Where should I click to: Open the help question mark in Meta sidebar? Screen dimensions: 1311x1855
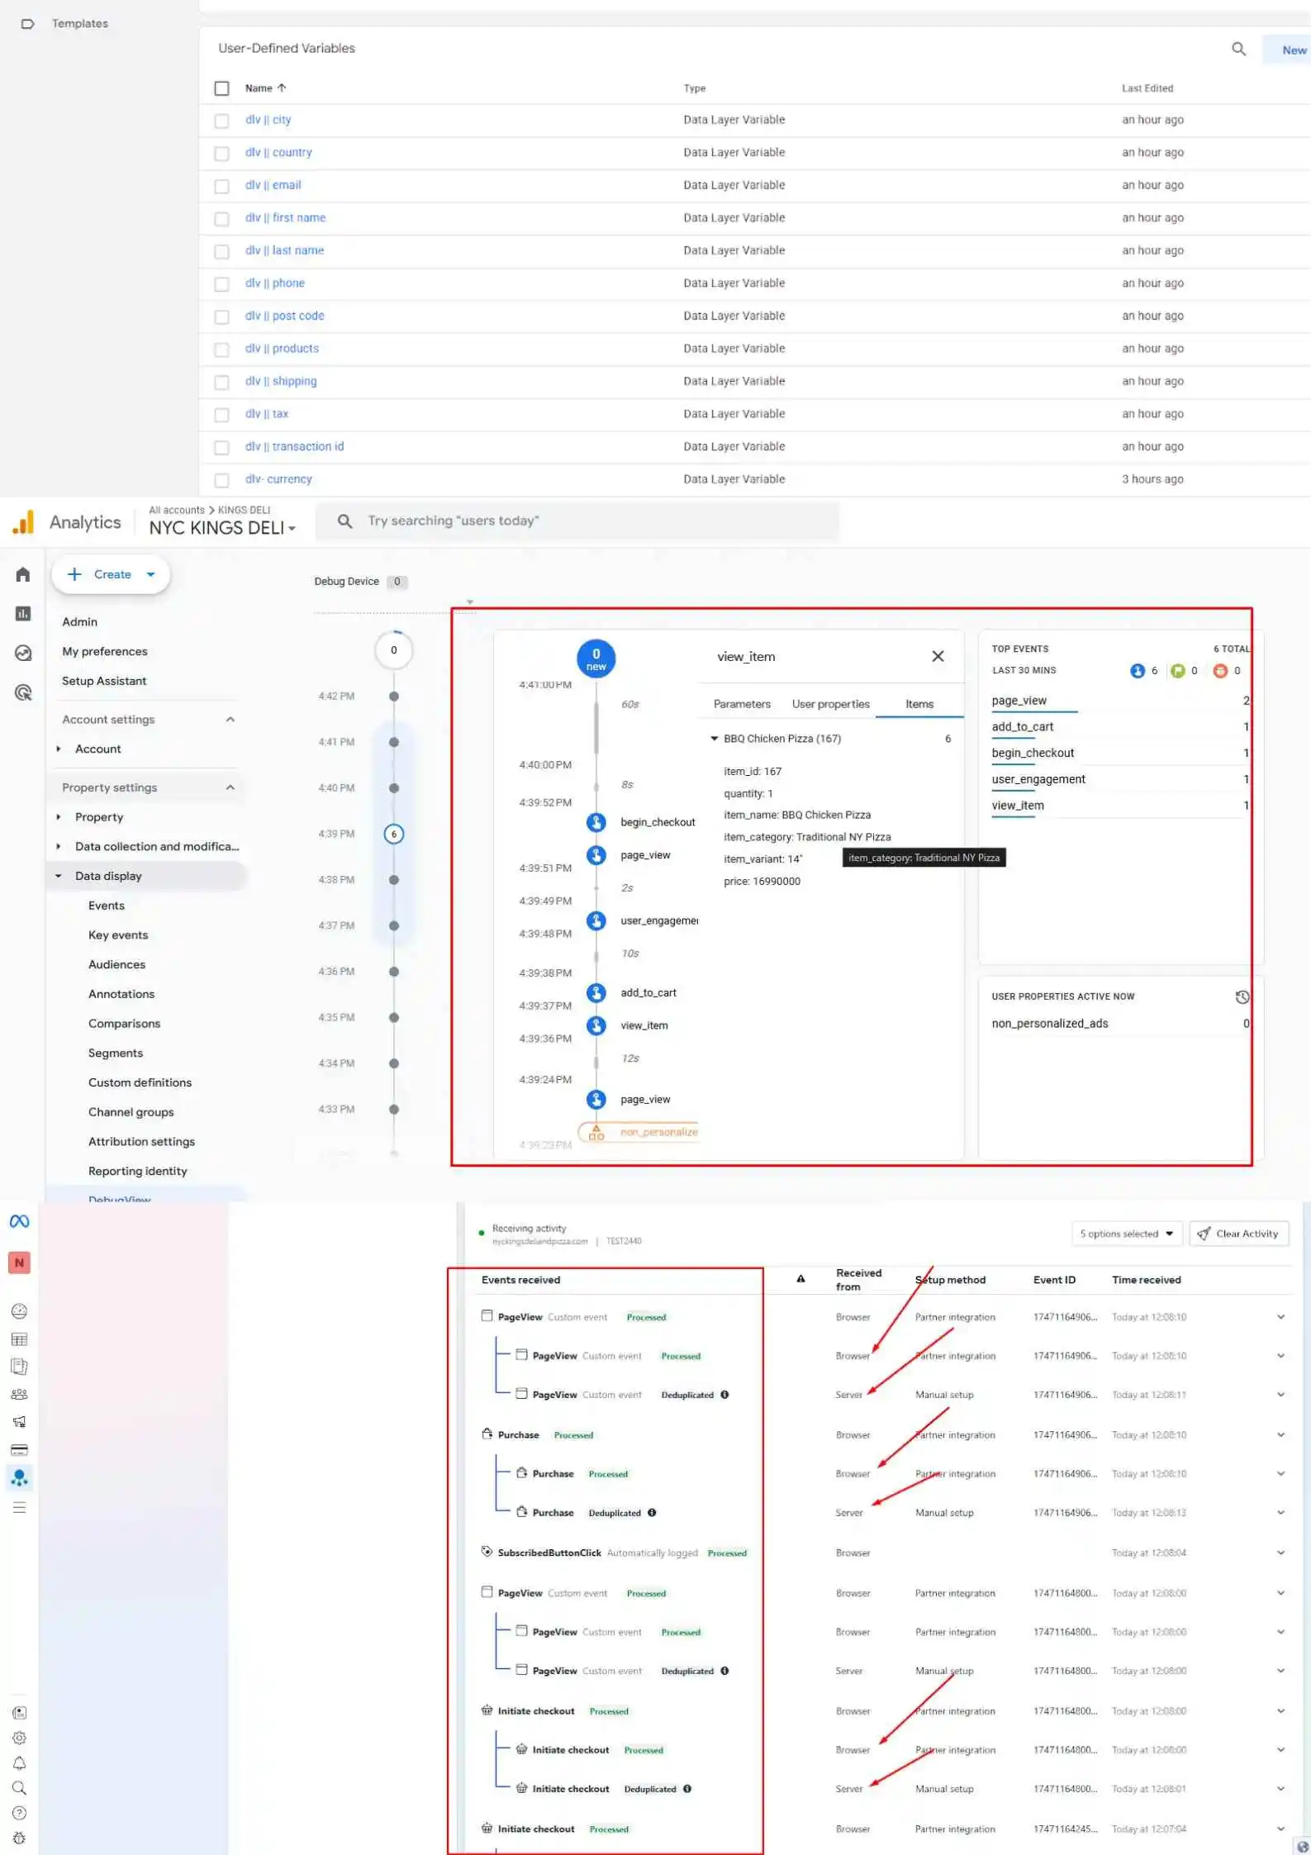tap(19, 1813)
